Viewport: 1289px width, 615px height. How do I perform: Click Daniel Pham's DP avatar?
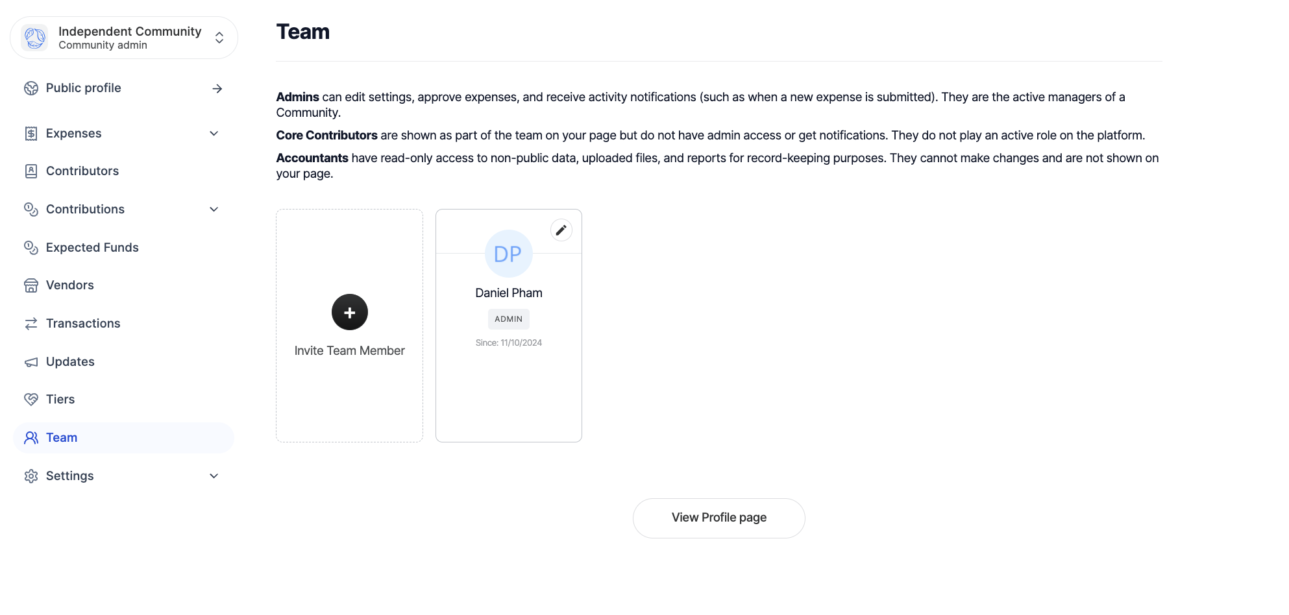point(508,254)
